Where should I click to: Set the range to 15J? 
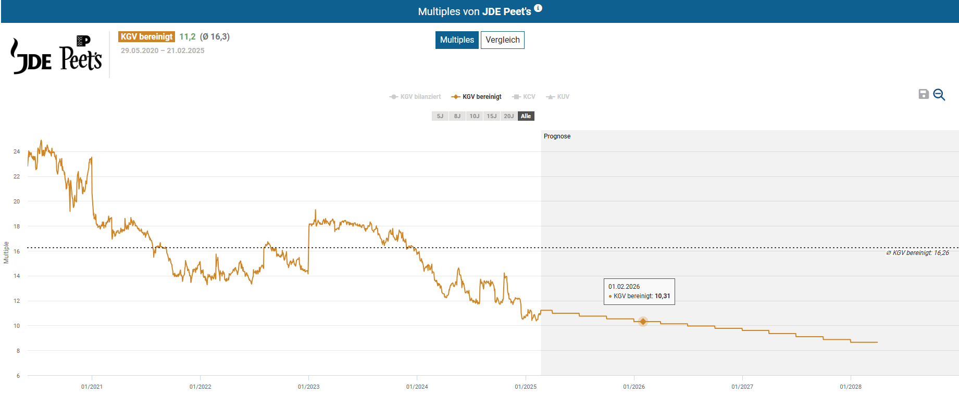click(x=492, y=116)
